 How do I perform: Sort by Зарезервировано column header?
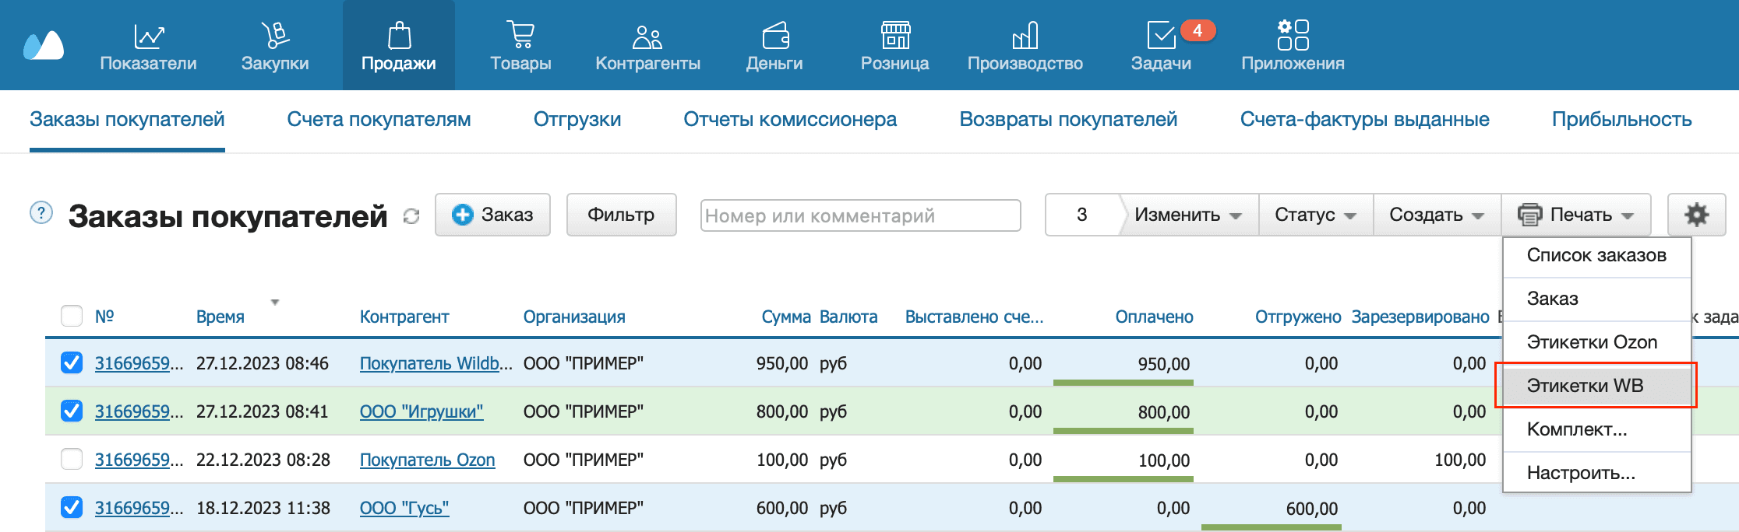click(1420, 317)
